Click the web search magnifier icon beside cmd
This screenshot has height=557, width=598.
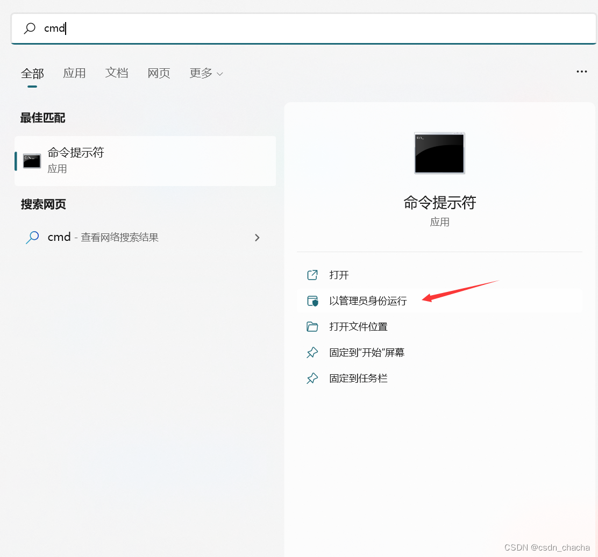pyautogui.click(x=32, y=237)
